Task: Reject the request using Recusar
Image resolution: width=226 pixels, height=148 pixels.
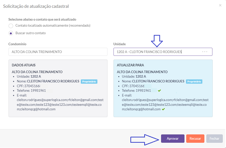Action: (195, 138)
